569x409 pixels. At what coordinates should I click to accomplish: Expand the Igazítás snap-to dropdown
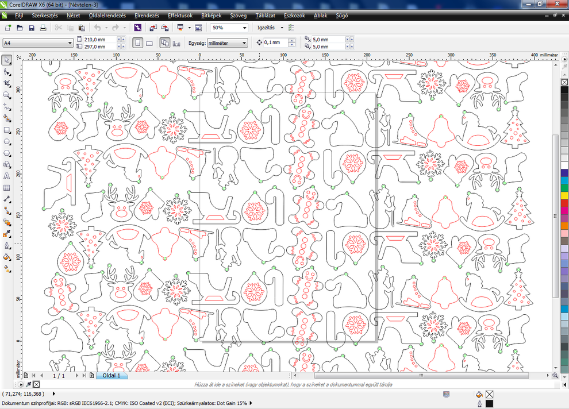click(282, 28)
